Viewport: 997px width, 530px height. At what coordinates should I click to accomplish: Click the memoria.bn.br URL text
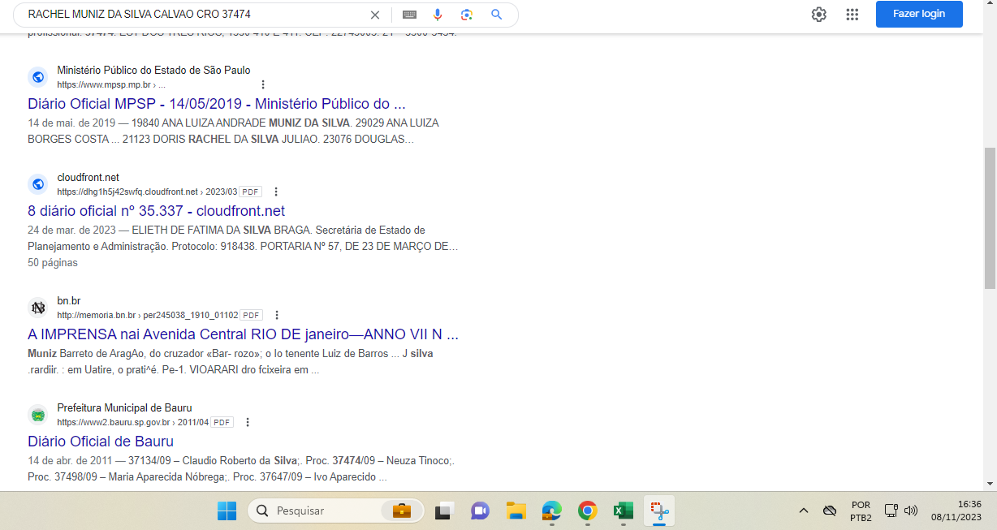[x=148, y=315]
